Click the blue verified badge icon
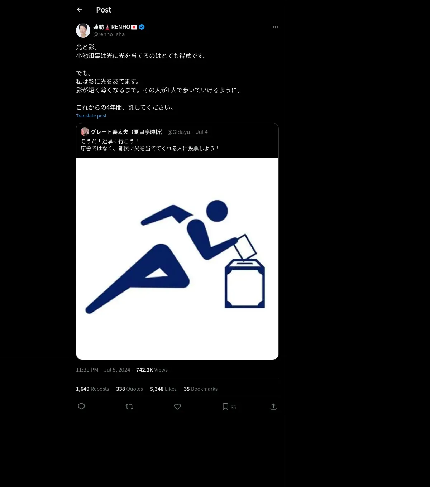Viewport: 430px width, 487px height. coord(142,27)
